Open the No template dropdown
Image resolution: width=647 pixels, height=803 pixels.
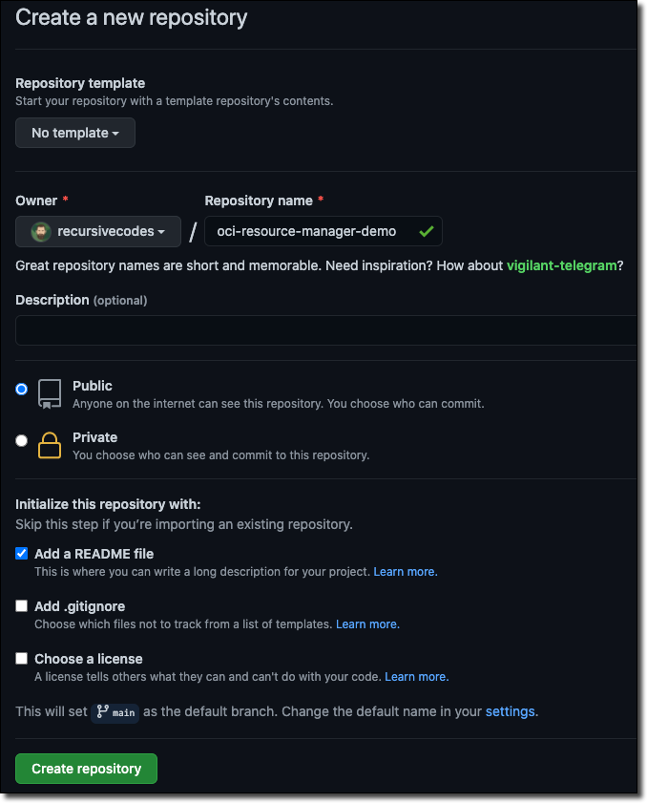tap(75, 133)
